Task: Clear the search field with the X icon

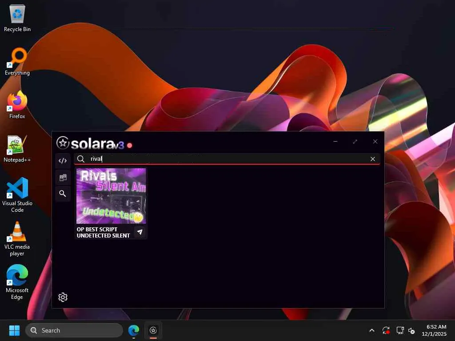Action: click(x=373, y=159)
